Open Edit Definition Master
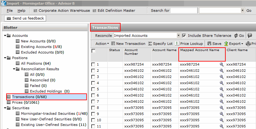Viewport: 256px width, 129px height. 95,11
